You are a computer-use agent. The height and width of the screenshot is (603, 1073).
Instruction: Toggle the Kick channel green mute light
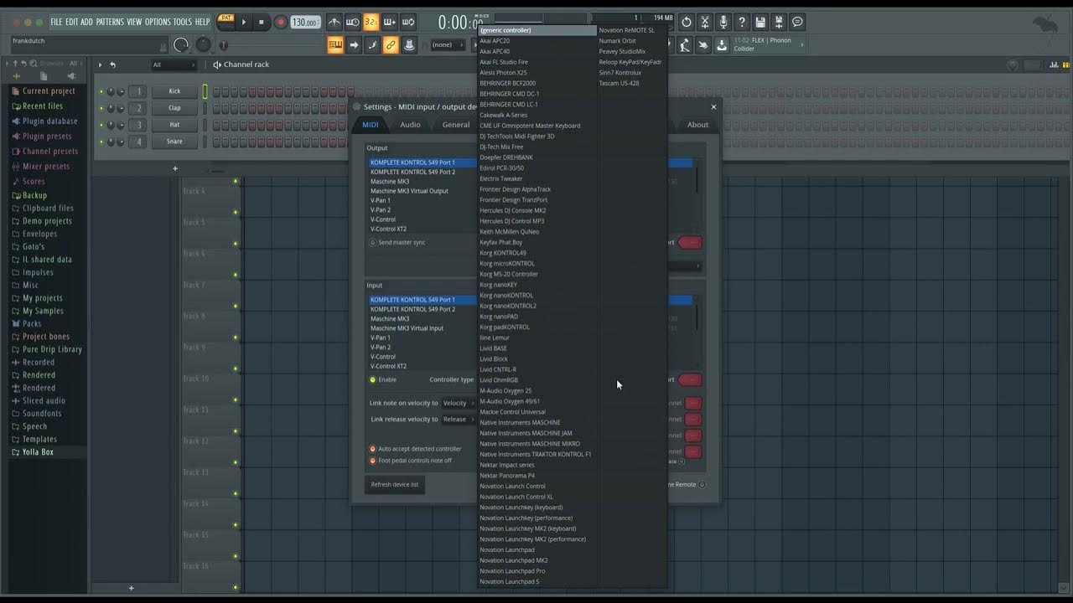point(101,91)
